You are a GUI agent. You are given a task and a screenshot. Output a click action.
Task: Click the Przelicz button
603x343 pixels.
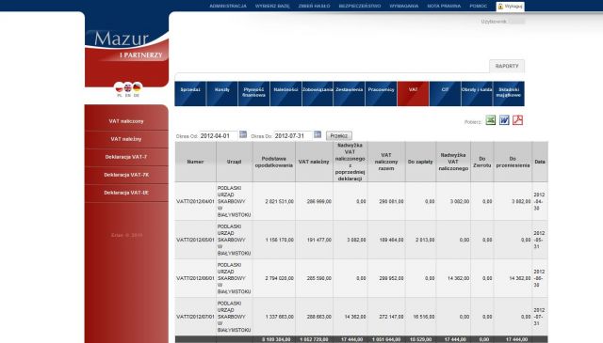tap(339, 136)
